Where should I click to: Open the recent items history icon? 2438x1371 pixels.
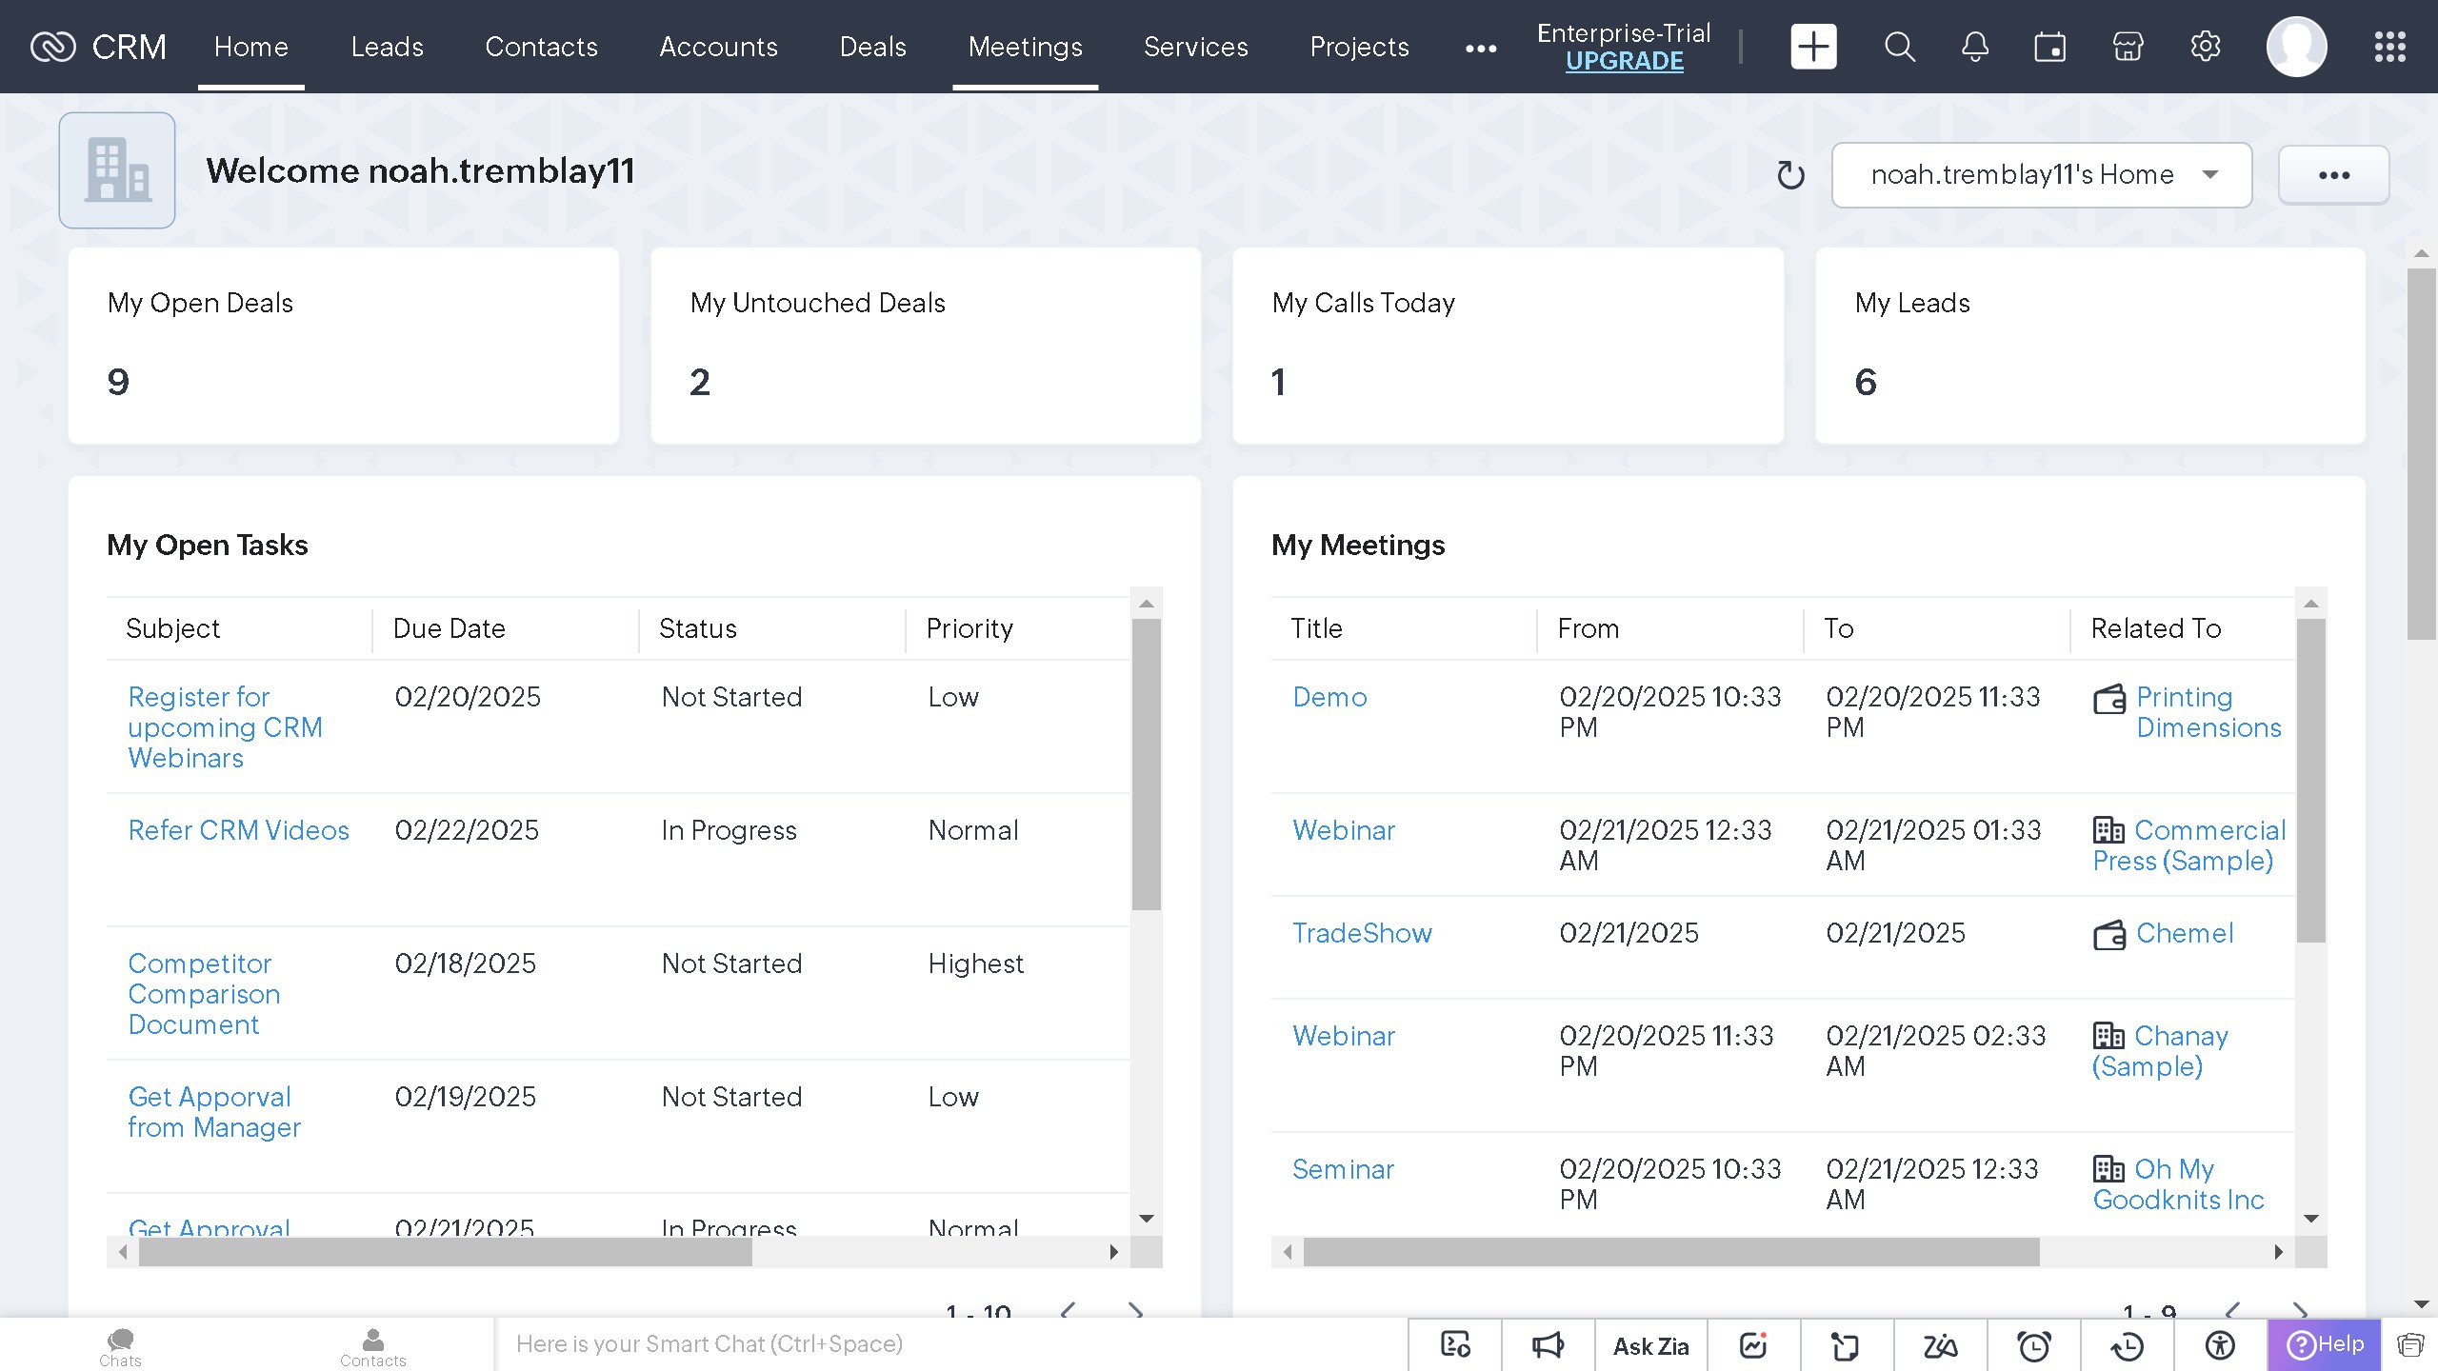point(2127,1345)
